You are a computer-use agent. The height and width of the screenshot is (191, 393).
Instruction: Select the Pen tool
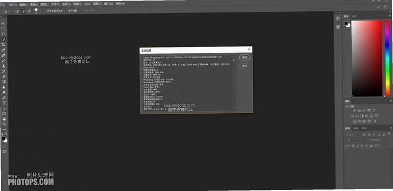coord(4,98)
